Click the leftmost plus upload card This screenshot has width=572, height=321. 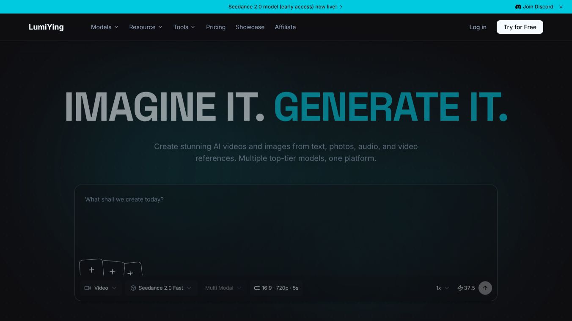pyautogui.click(x=91, y=268)
